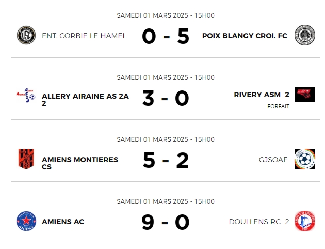Select the Amiens Montieres CS striped crest

26,159
